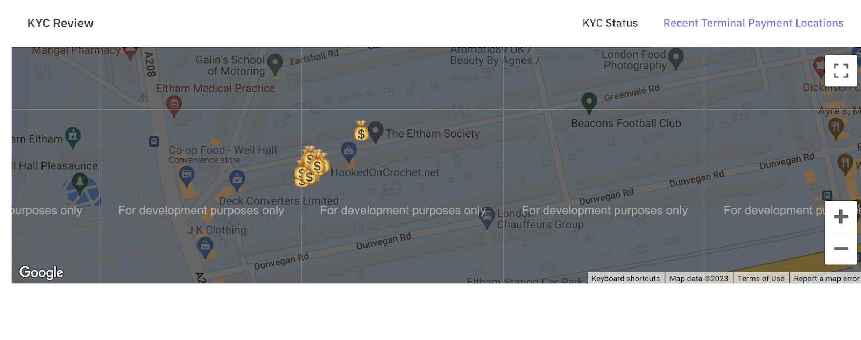Open Keyboard shortcuts for the map

tap(625, 278)
